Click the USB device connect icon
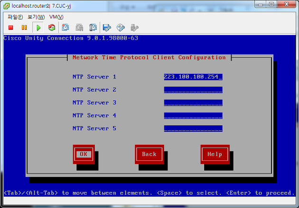The height and width of the screenshot is (208, 299). [x=134, y=27]
